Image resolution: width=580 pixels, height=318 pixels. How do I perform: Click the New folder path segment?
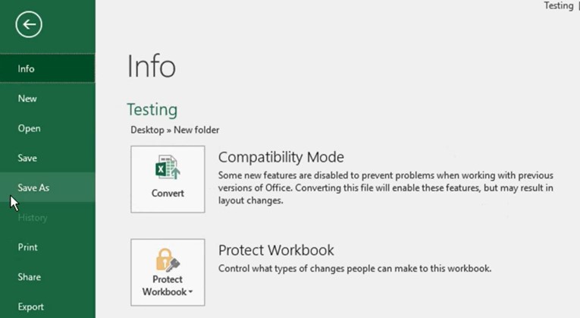pyautogui.click(x=196, y=130)
